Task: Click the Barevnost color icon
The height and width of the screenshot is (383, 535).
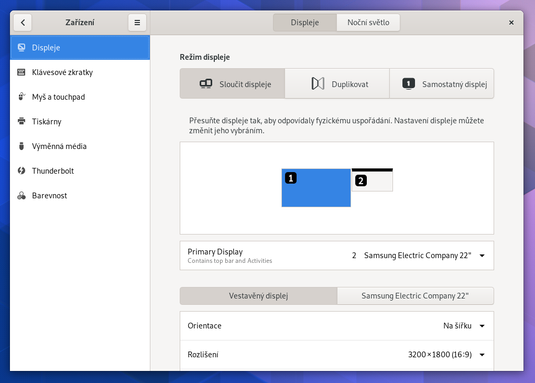Action: point(21,196)
